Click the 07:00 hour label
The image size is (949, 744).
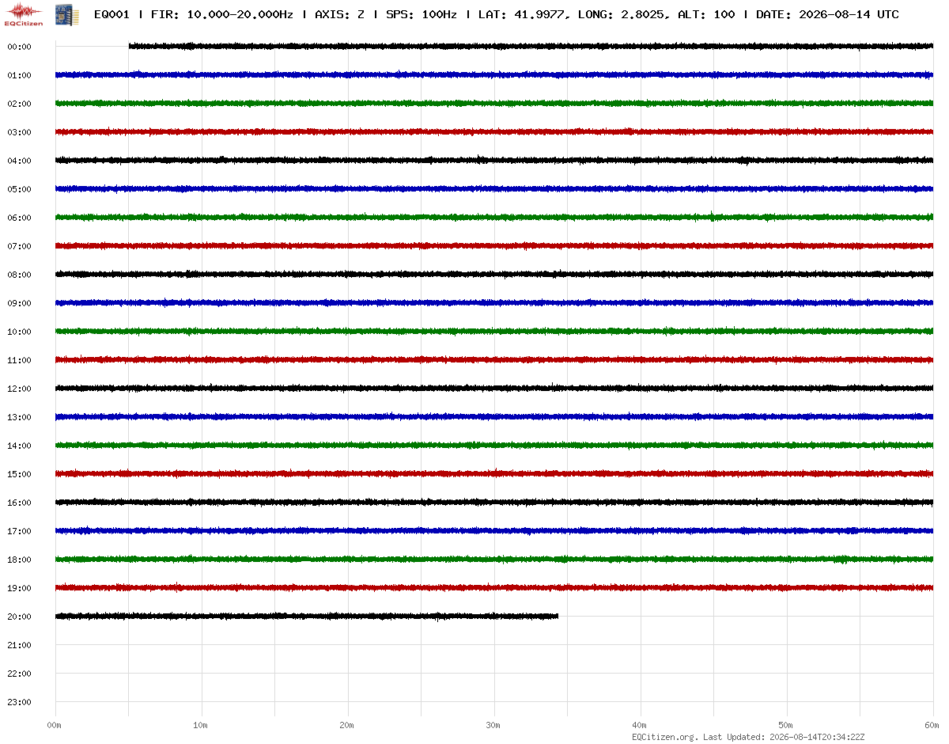[19, 246]
